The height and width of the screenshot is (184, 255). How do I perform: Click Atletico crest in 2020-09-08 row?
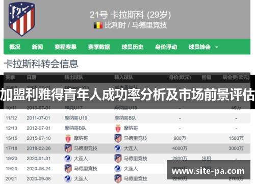118,179
